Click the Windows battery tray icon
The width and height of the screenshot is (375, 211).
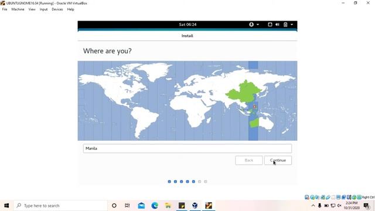[x=326, y=206]
